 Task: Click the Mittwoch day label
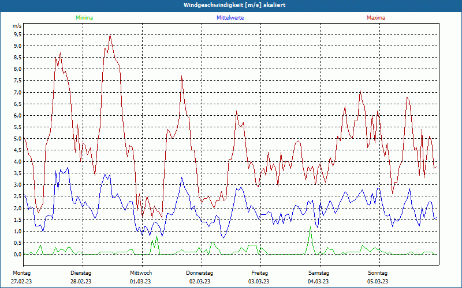141,273
